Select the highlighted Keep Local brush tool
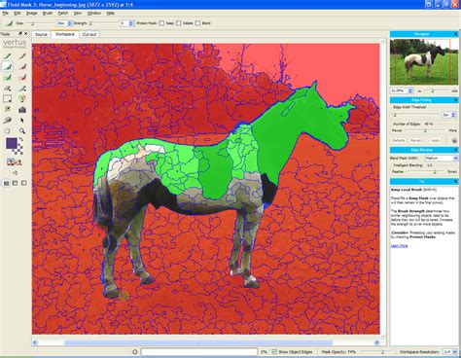 click(7, 66)
